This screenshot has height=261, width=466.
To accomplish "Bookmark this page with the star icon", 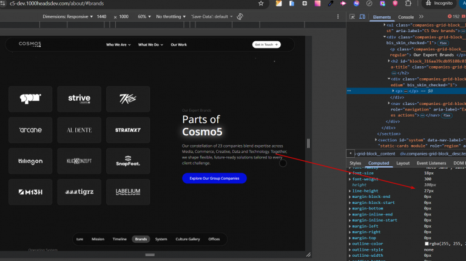I will coord(261,3).
